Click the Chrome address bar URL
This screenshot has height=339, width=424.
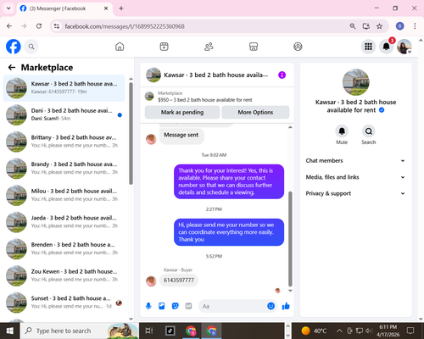coord(125,26)
